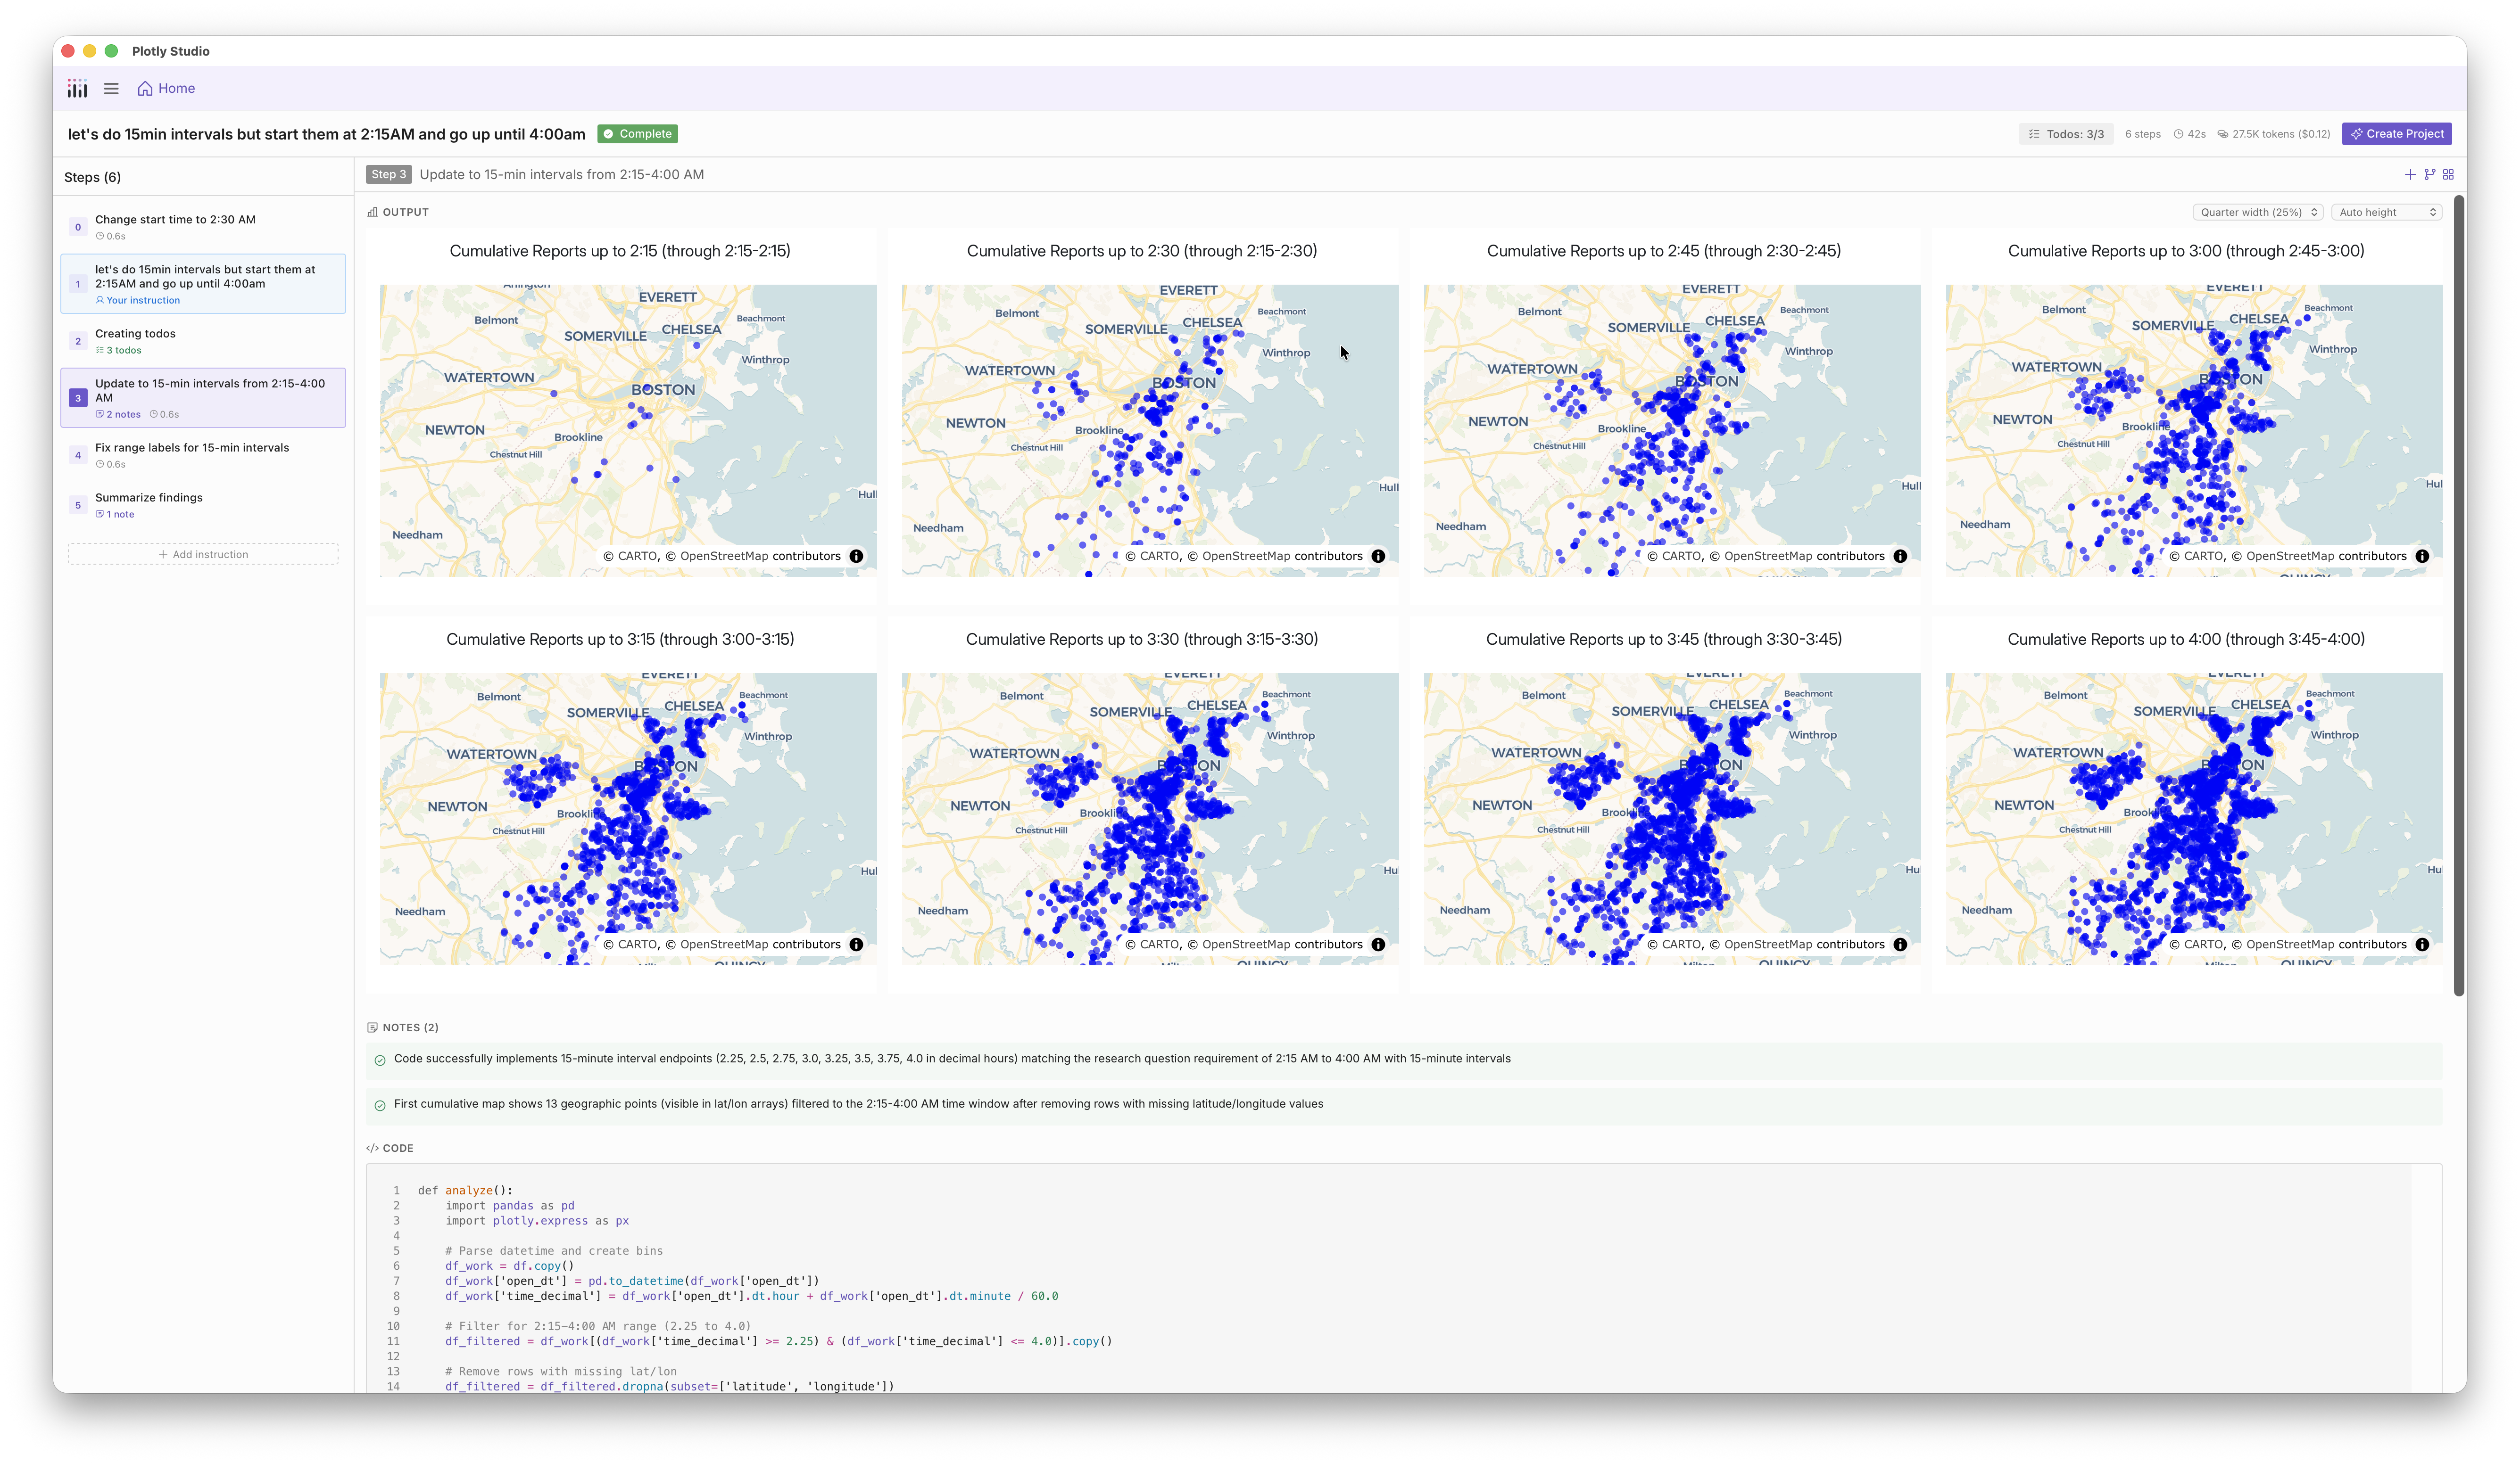
Task: Click the Complete status badge
Action: pos(637,134)
